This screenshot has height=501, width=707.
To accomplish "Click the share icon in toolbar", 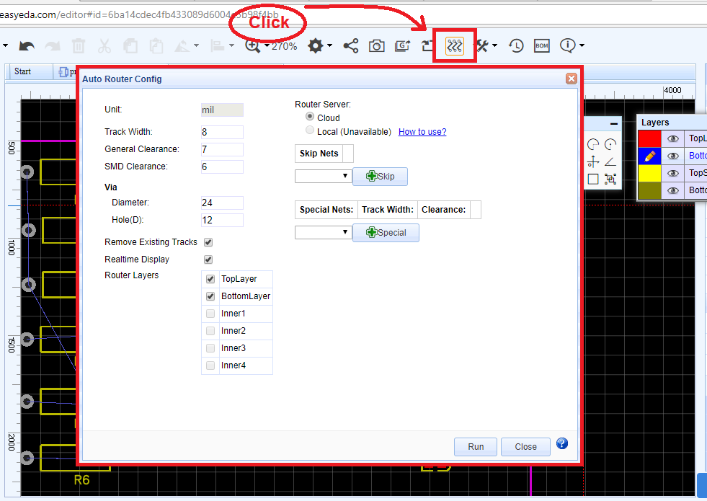I will click(351, 45).
